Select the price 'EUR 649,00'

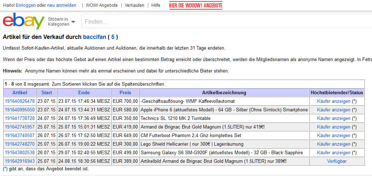pyautogui.click(x=125, y=136)
